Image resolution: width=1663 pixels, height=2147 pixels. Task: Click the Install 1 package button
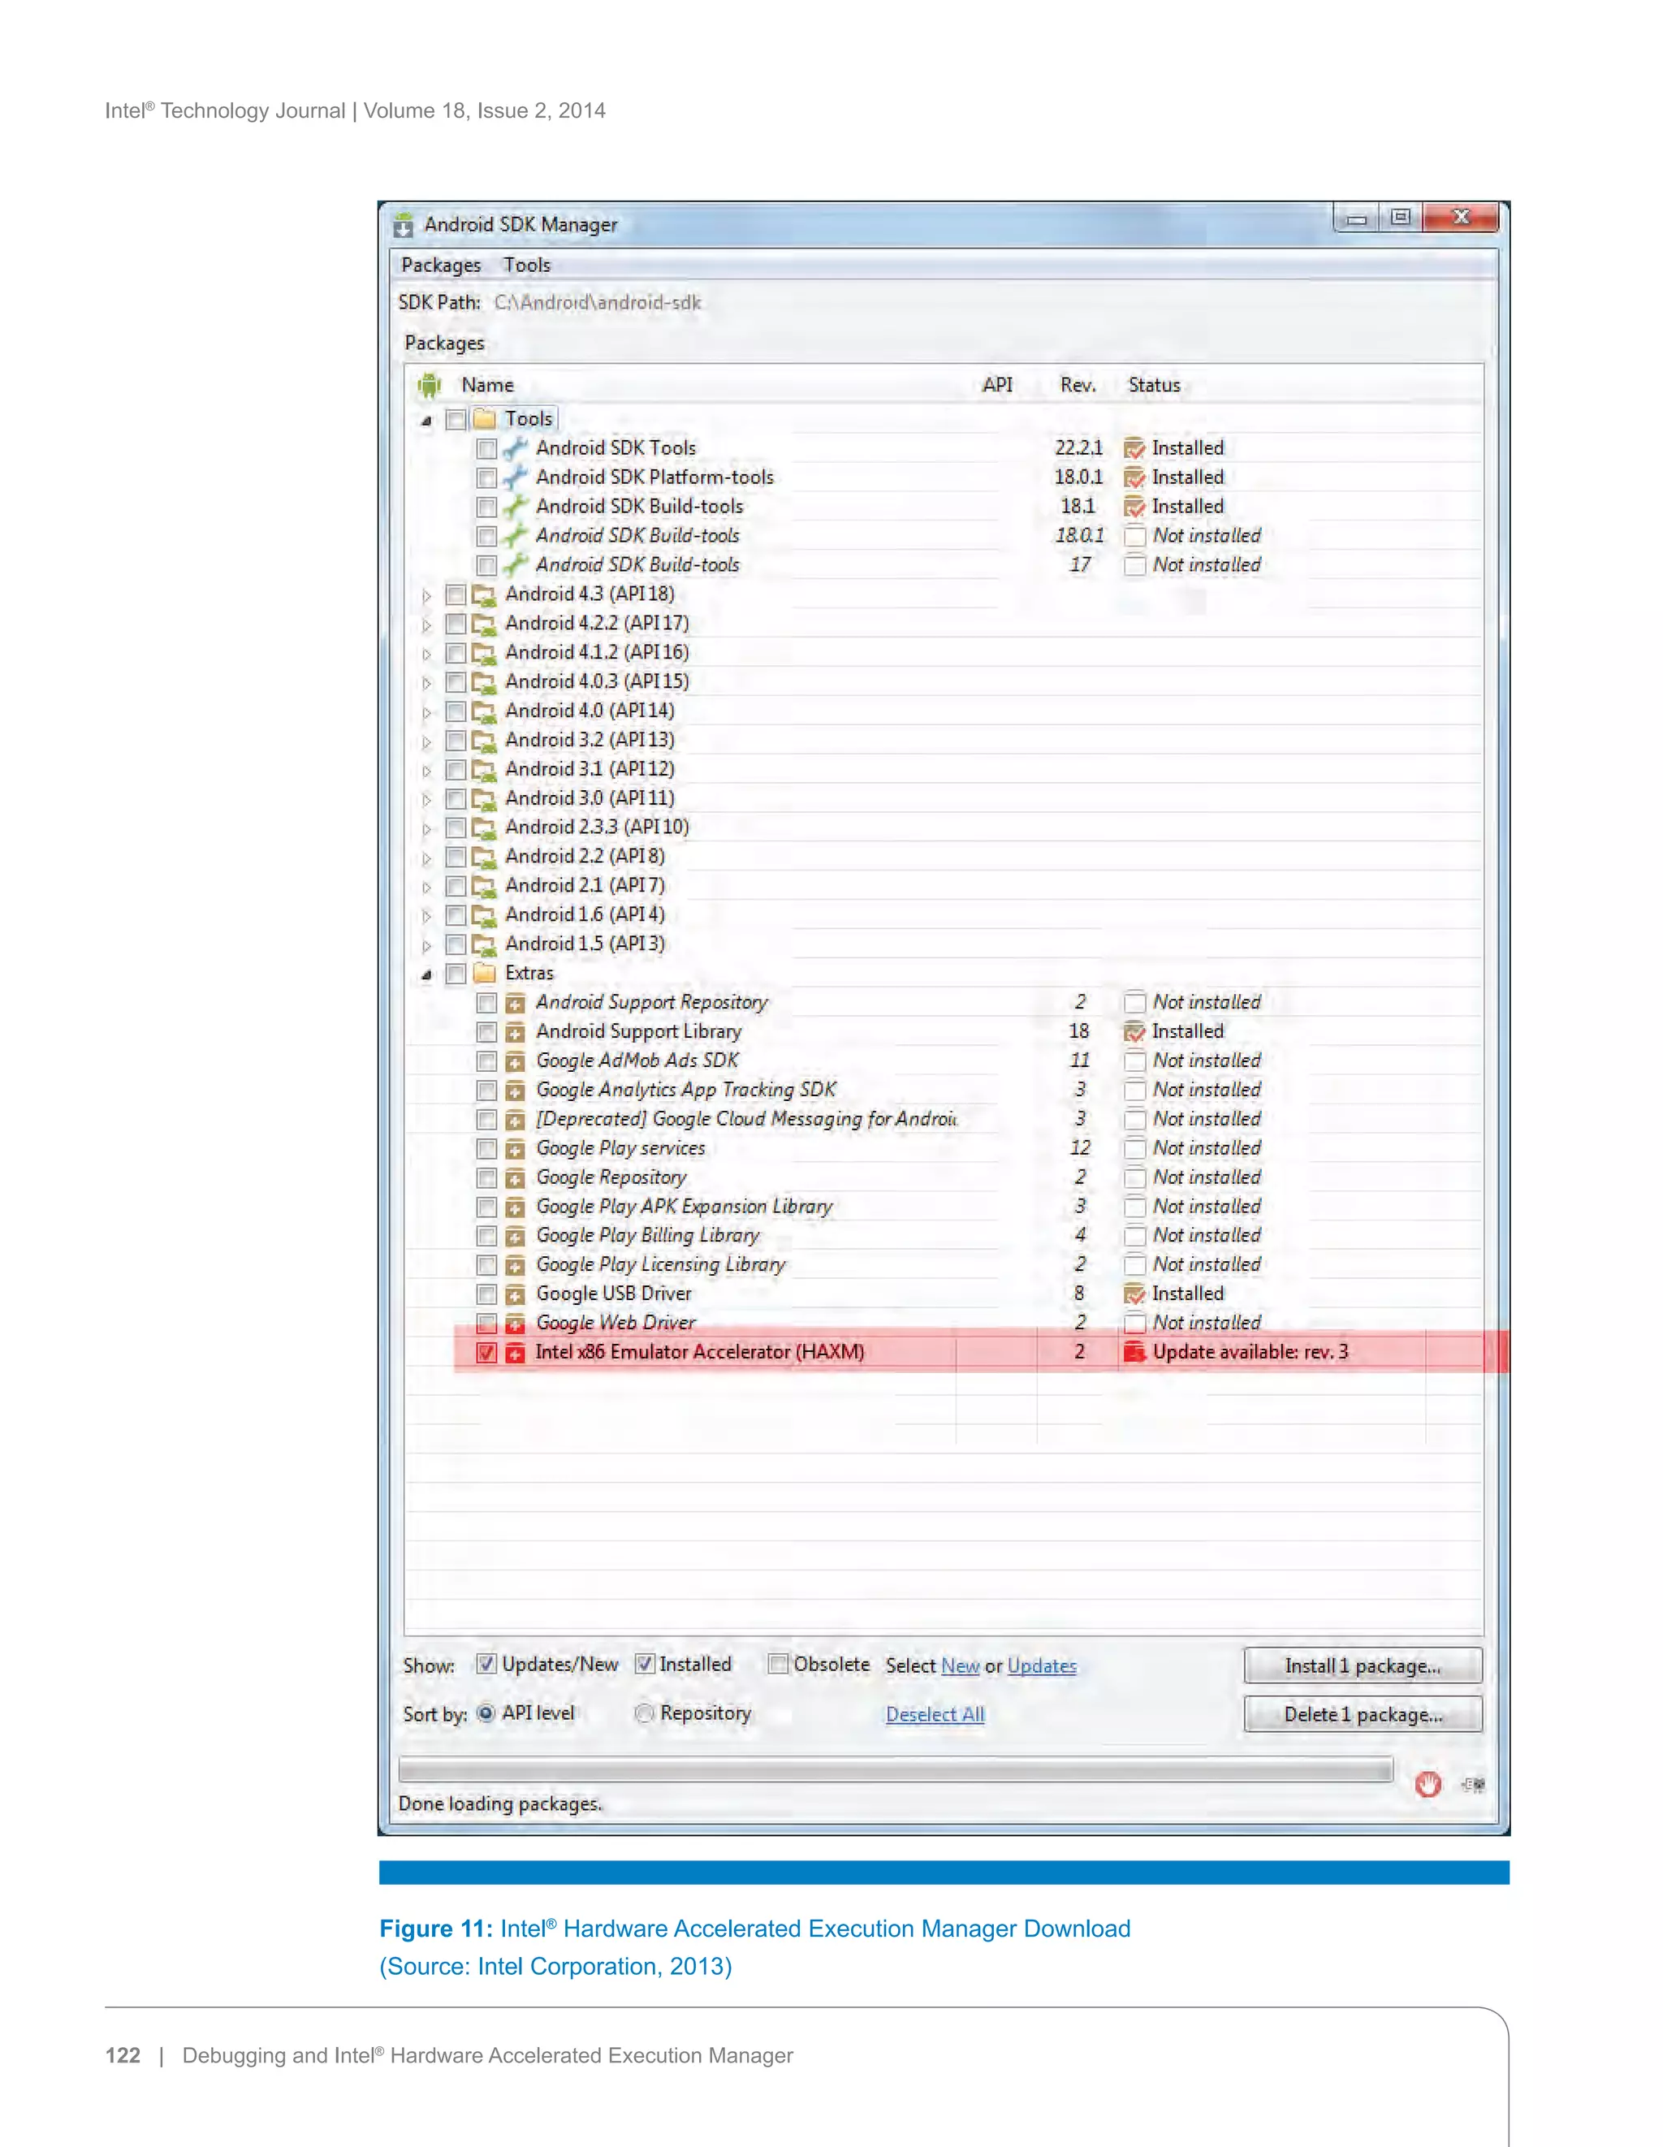click(1363, 1665)
